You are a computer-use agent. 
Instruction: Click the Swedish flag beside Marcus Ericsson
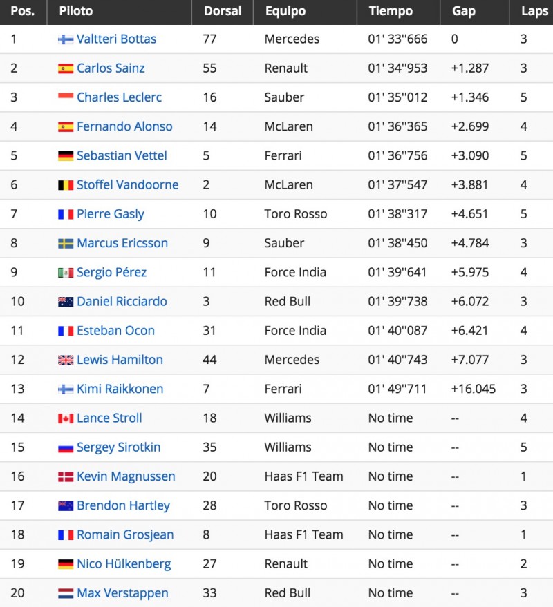click(66, 243)
